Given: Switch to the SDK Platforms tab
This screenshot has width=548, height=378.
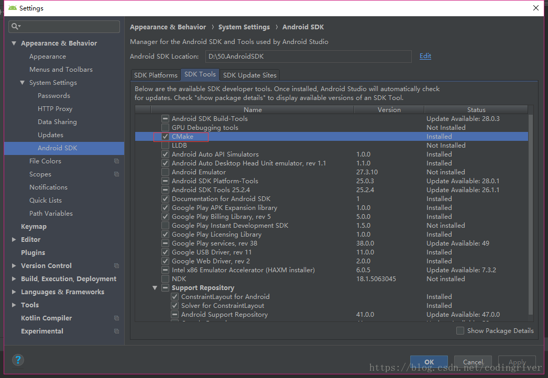Looking at the screenshot, I should point(156,75).
